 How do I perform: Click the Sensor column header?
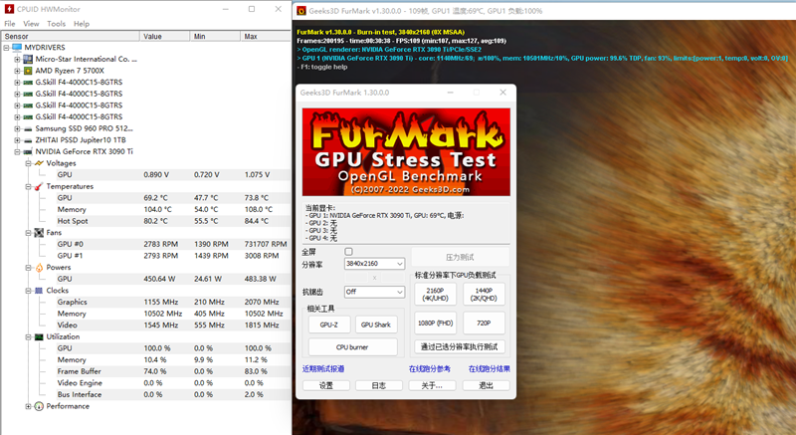point(71,36)
